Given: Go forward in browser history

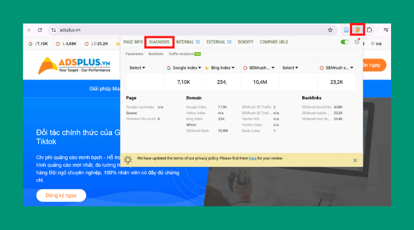Looking at the screenshot, I should click(29, 30).
